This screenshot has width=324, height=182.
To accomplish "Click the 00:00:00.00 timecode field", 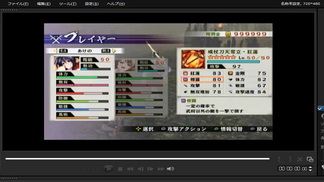I will [293, 169].
